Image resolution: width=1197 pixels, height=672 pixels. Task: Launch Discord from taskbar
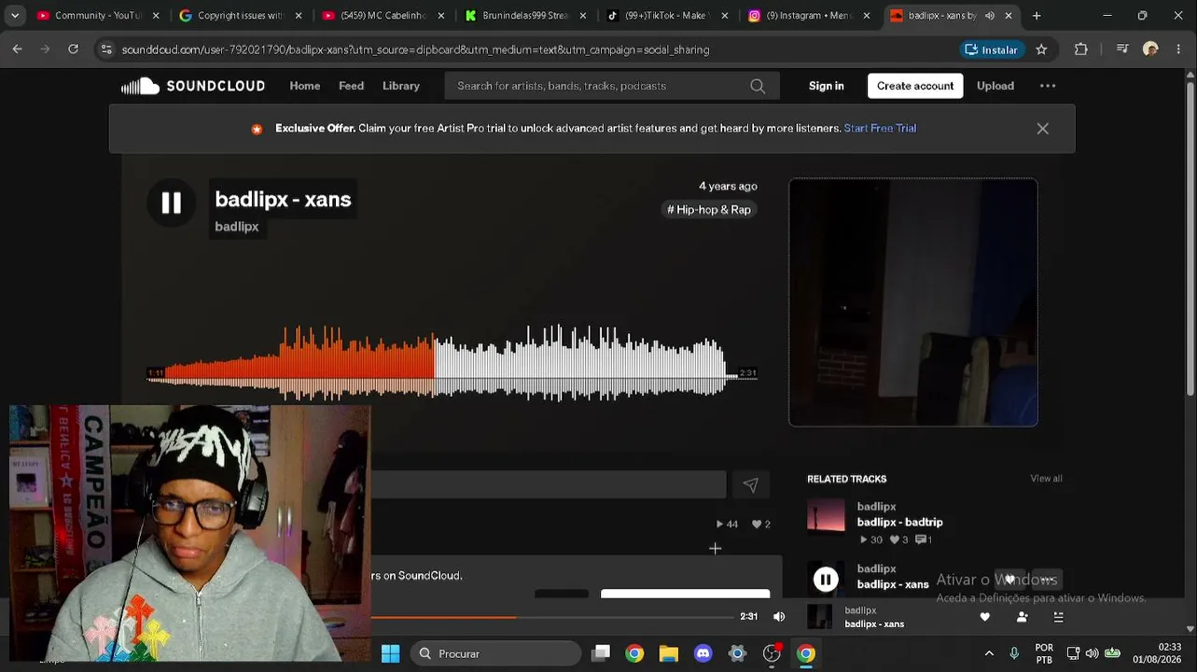click(x=703, y=653)
